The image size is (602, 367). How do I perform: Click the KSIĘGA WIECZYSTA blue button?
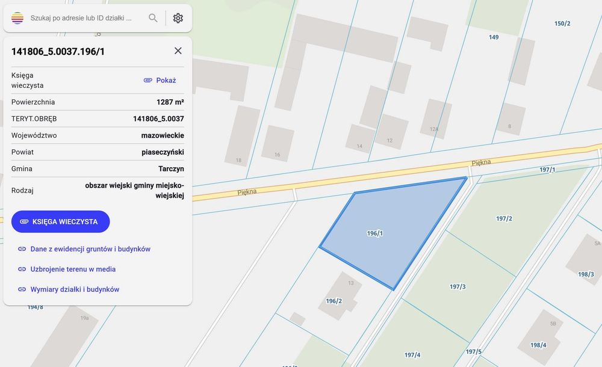(61, 221)
